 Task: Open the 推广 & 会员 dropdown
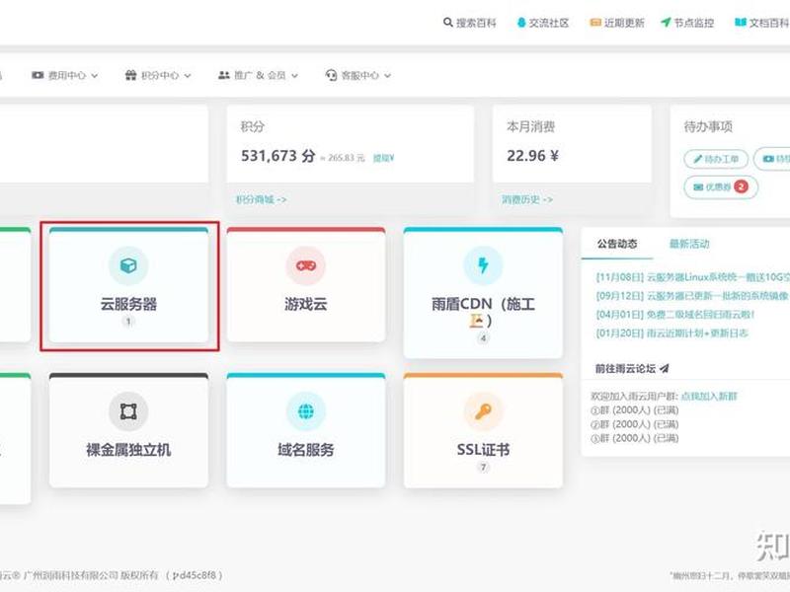coord(258,76)
